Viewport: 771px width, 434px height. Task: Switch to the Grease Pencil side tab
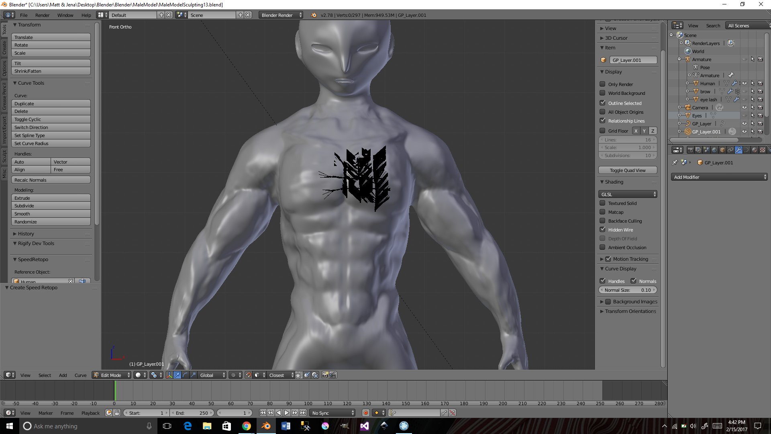pos(4,96)
